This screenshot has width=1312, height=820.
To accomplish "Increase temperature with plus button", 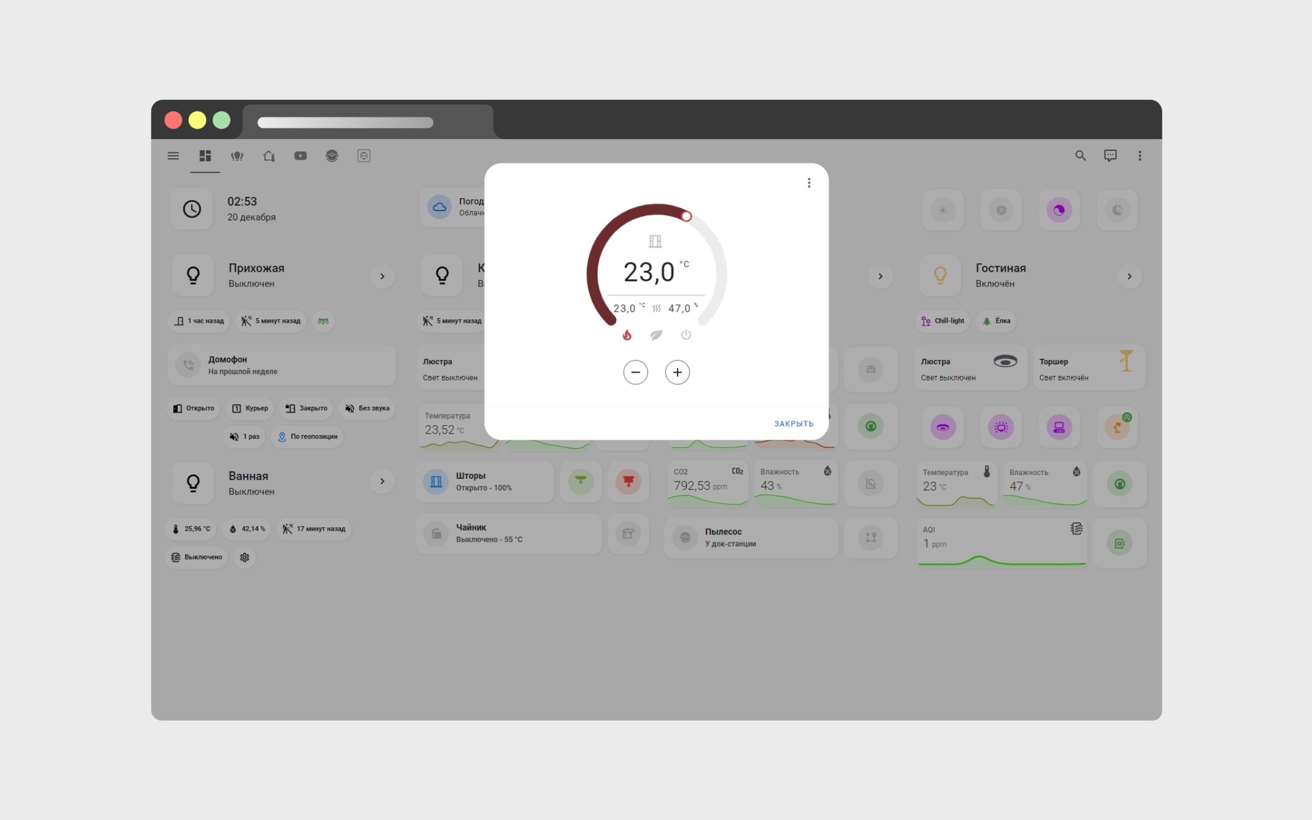I will tap(677, 373).
